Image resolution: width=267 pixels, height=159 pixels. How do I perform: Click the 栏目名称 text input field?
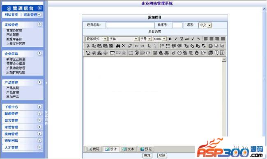coord(130,25)
